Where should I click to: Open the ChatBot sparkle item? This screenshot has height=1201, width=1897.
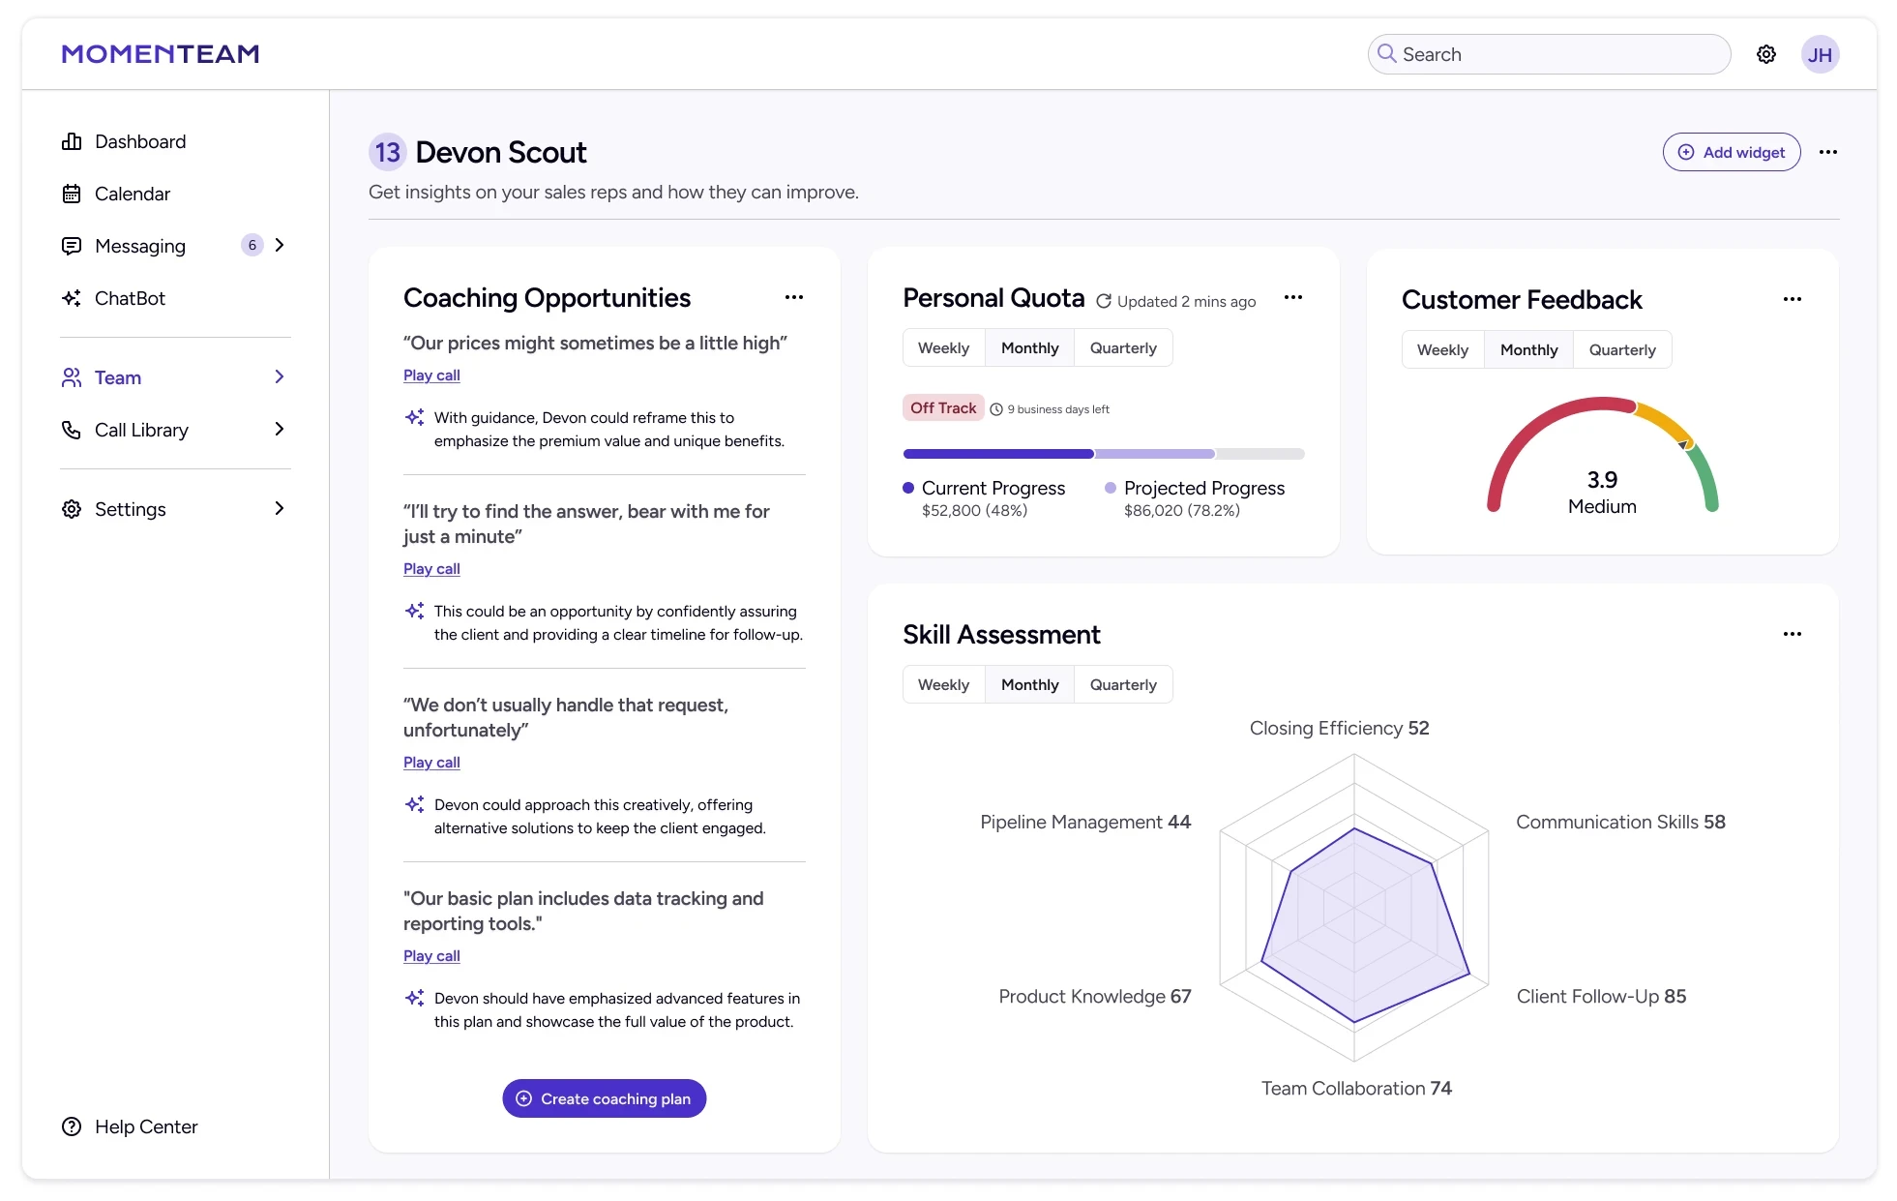(x=72, y=298)
